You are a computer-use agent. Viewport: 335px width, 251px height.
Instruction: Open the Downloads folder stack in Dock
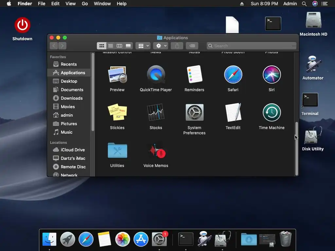(x=249, y=239)
